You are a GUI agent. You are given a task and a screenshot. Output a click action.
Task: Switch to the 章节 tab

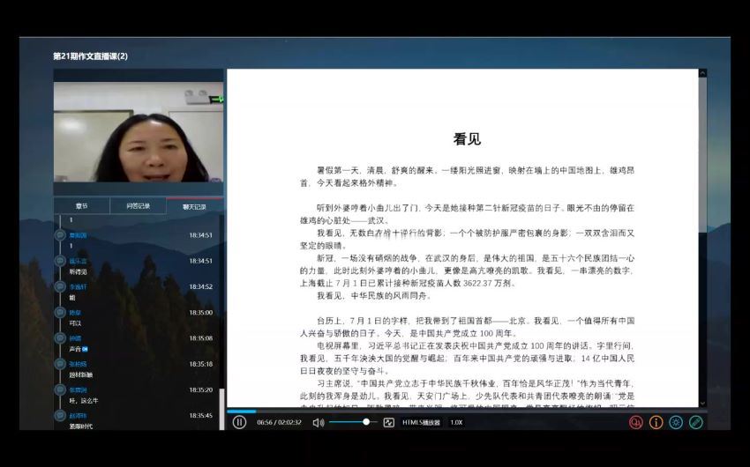(82, 206)
